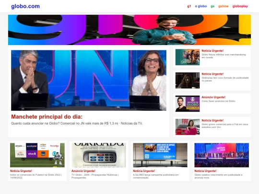Image resolution: width=259 pixels, height=194 pixels.
Task: Select text 'A GLOBO lança campanha publicitária'
Action: pos(154,175)
